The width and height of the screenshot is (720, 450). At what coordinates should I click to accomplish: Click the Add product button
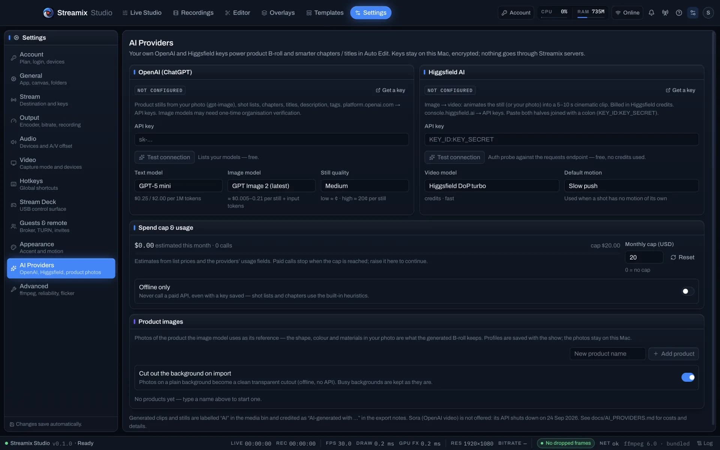coord(673,354)
